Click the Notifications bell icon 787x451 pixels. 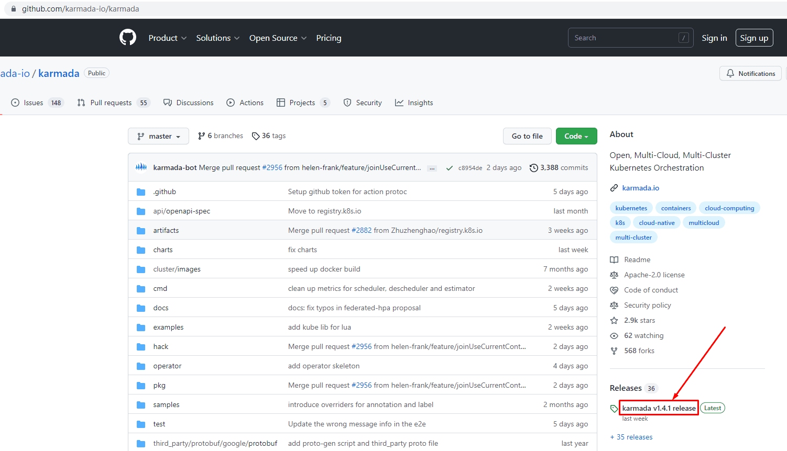pos(730,74)
